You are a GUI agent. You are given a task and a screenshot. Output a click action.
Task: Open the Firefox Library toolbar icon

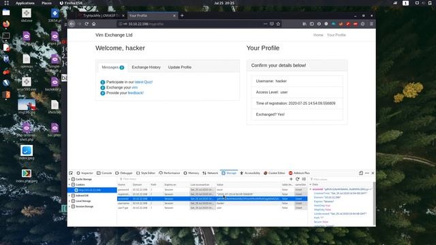305,24
